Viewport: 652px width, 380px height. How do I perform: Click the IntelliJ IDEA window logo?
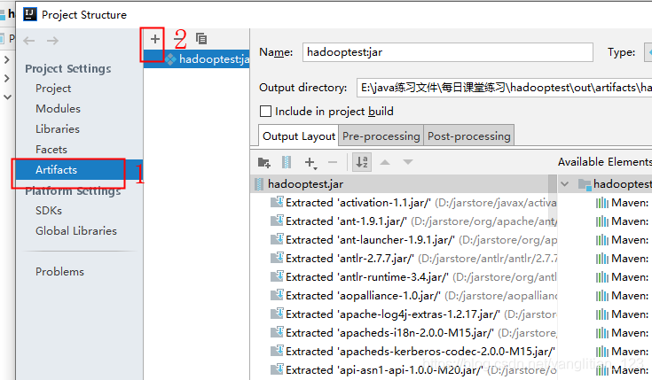click(30, 14)
